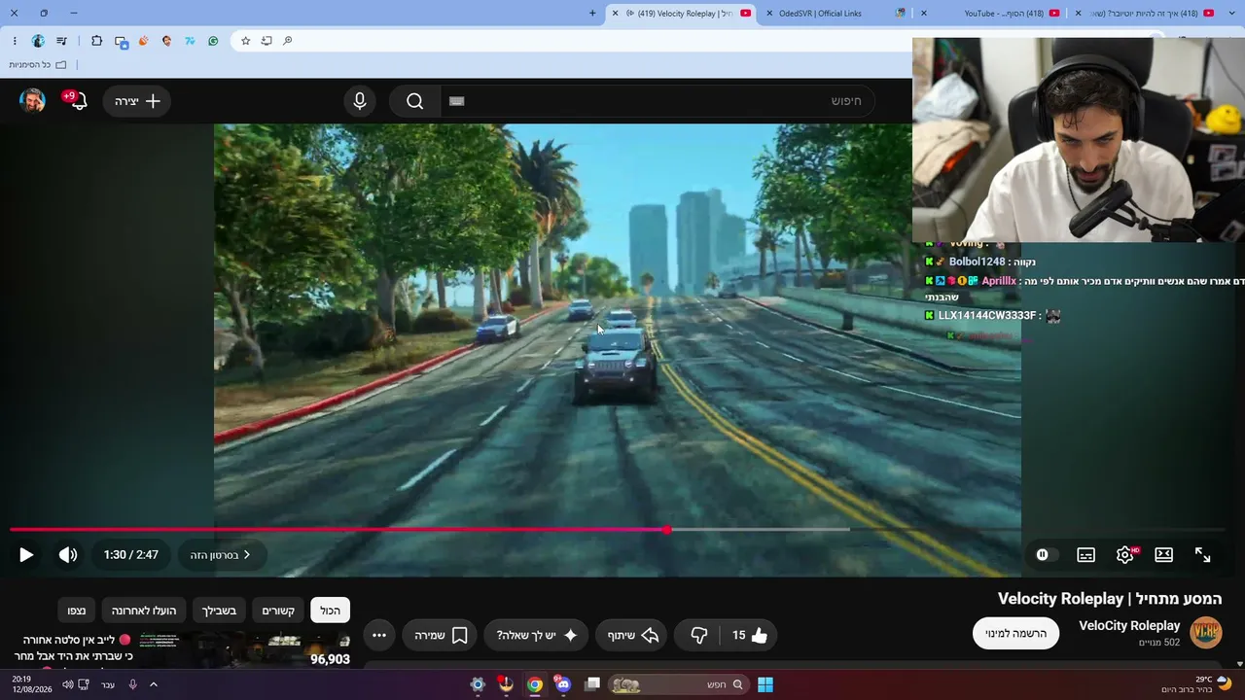This screenshot has height=700, width=1245.
Task: Mute the video volume
Action: tap(68, 555)
